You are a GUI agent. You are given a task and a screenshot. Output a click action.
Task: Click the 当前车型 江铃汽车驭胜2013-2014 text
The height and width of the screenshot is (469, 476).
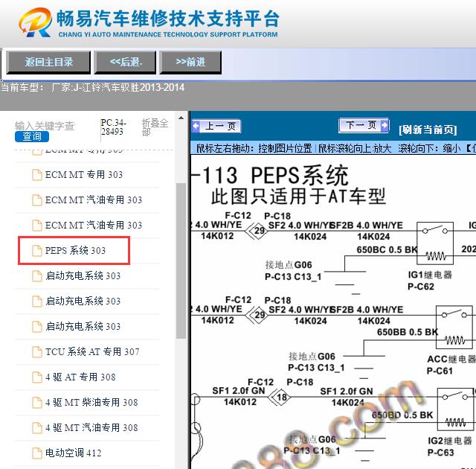92,88
